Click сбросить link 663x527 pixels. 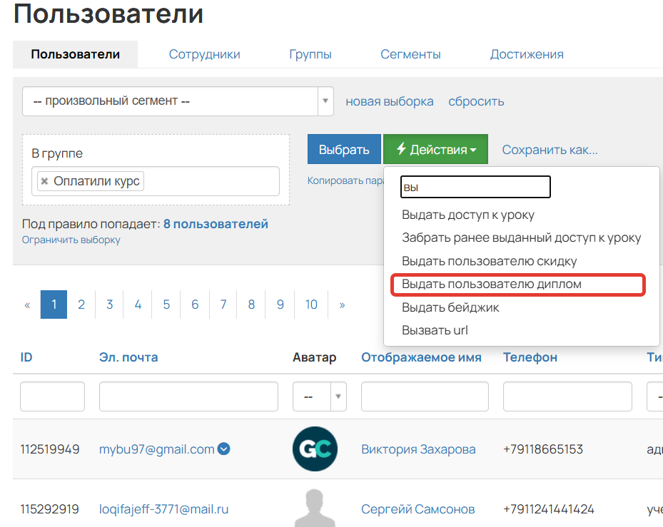(476, 101)
